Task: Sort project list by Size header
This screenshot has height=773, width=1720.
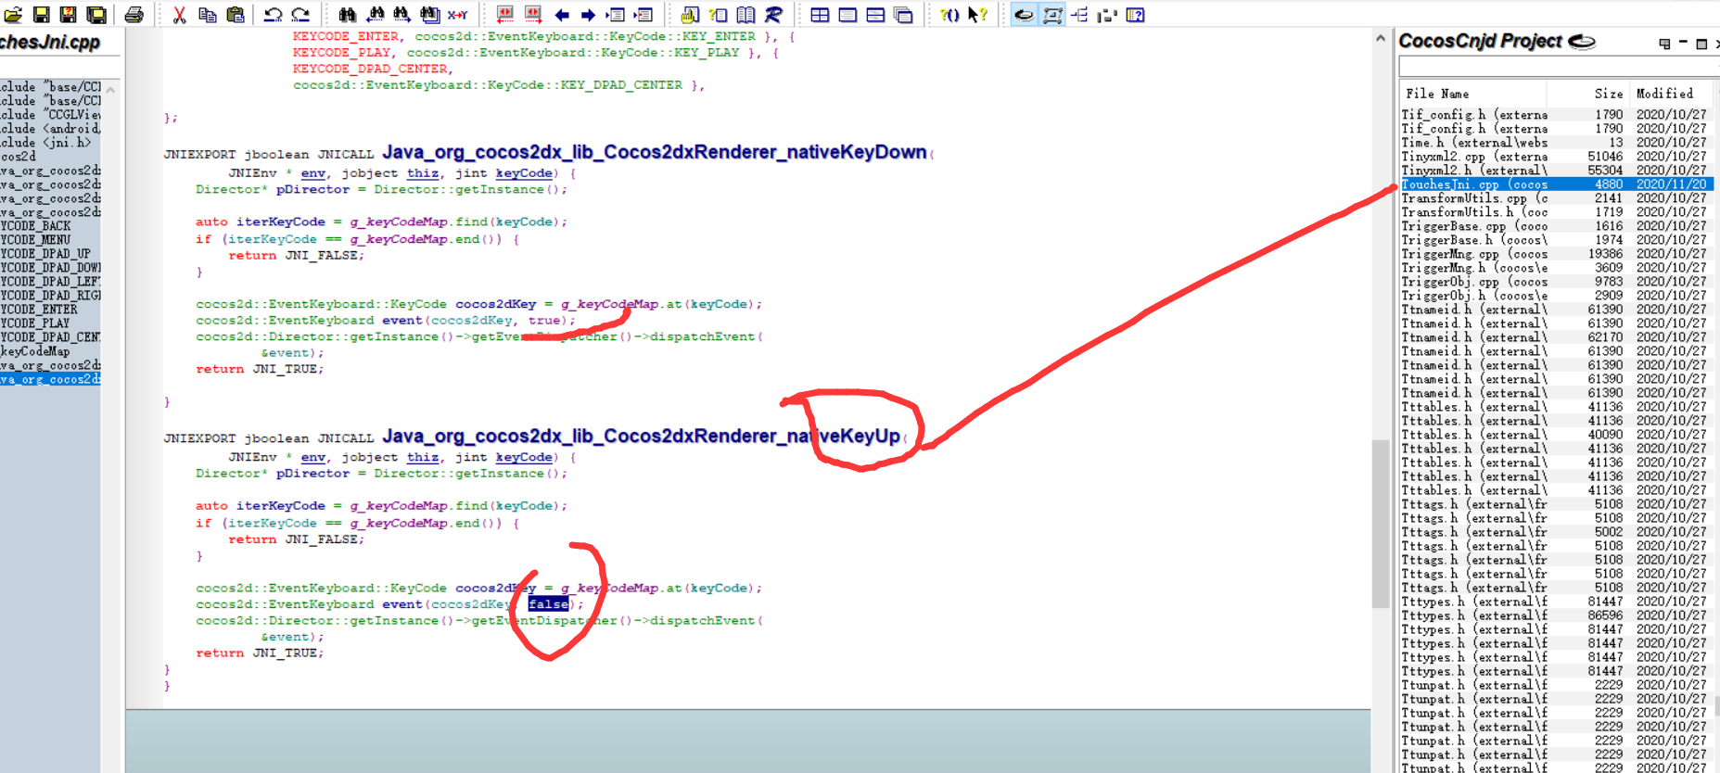Action: pos(1589,94)
